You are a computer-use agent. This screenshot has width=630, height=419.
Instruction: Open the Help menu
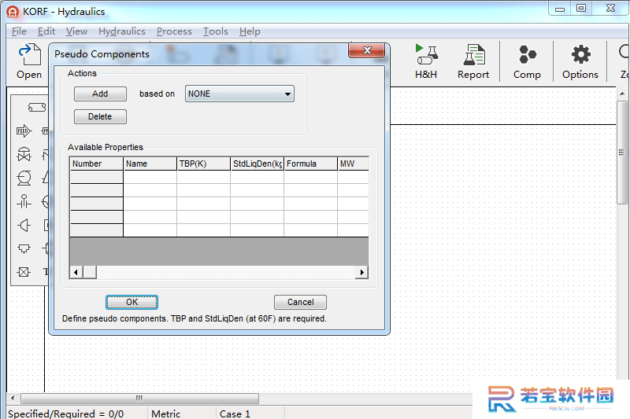point(250,31)
